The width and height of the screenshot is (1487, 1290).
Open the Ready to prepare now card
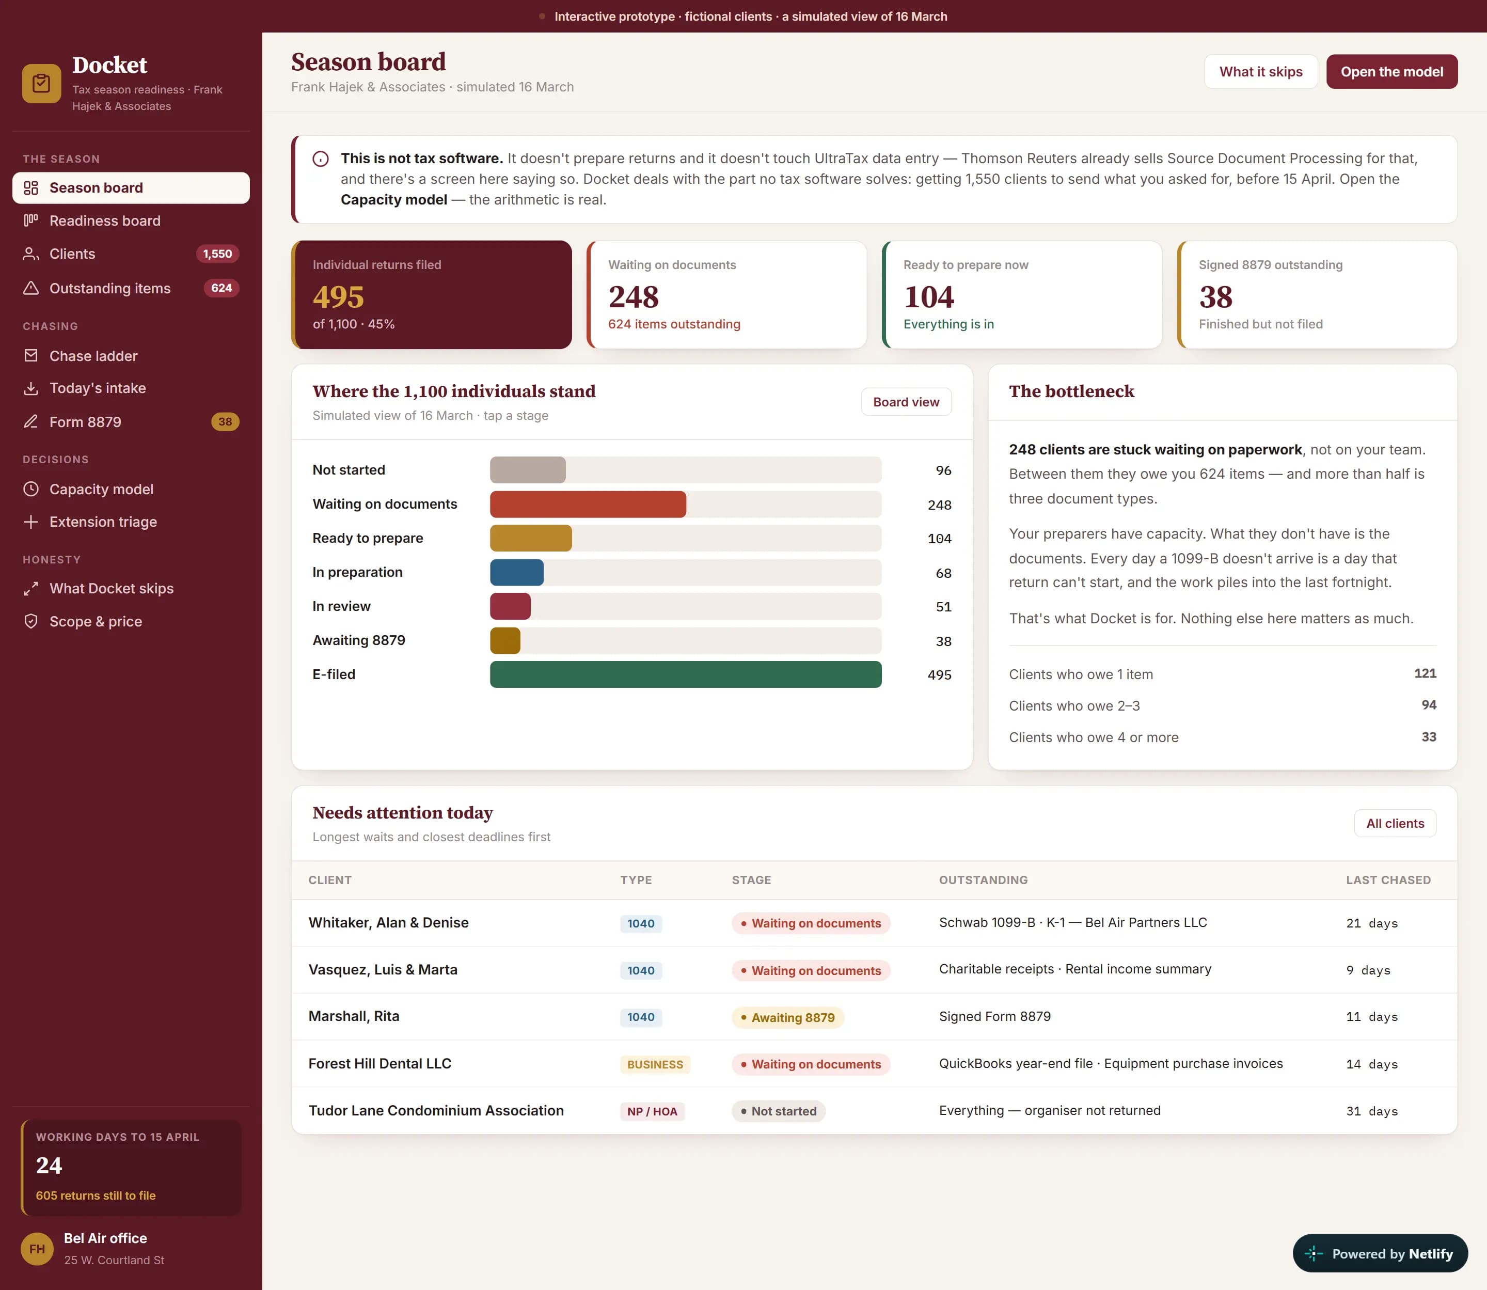[x=1021, y=294]
